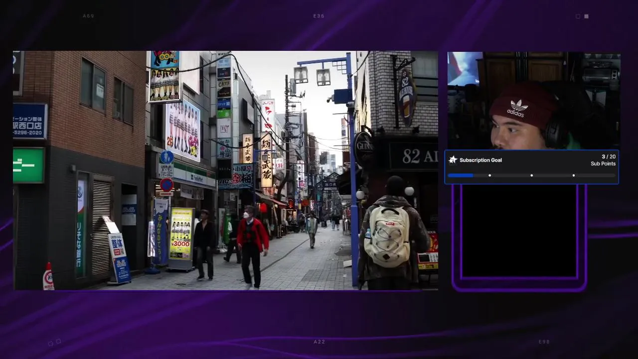Screen dimensions: 638x359
Task: Click the A22 label at bottom
Action: (319, 342)
